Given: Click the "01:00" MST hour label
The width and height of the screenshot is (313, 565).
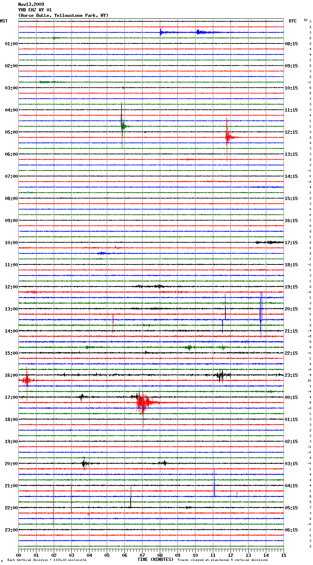Looking at the screenshot, I should (11, 44).
